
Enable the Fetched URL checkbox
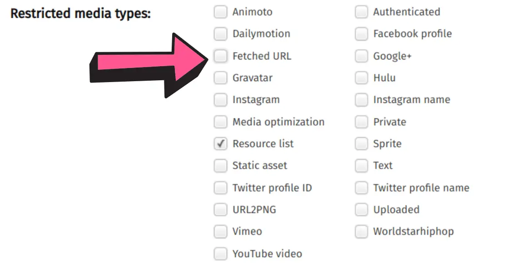221,56
